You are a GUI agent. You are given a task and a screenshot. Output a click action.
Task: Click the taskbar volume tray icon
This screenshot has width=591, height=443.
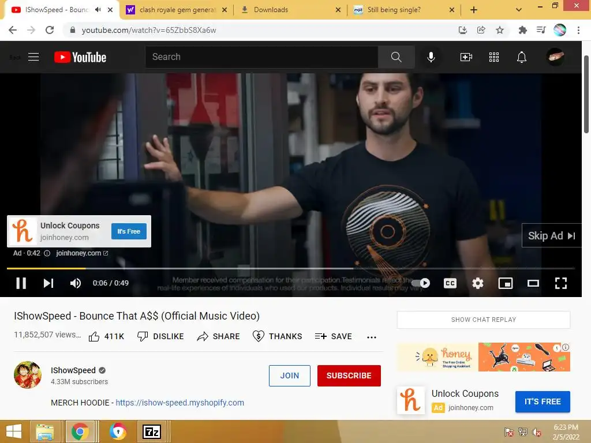[537, 431]
